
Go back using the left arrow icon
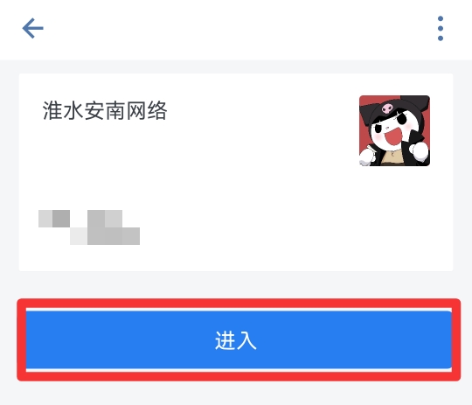tap(33, 28)
